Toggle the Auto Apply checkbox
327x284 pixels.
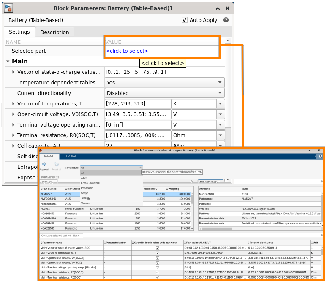185,20
